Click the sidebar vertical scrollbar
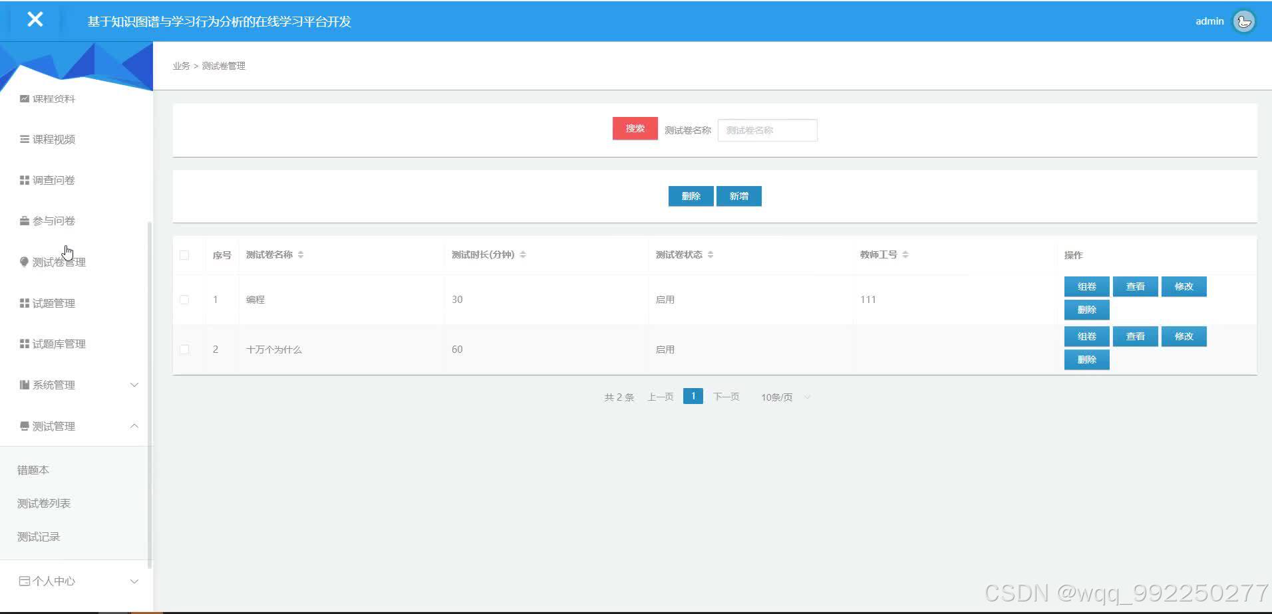Viewport: 1272px width, 614px height. point(150,395)
